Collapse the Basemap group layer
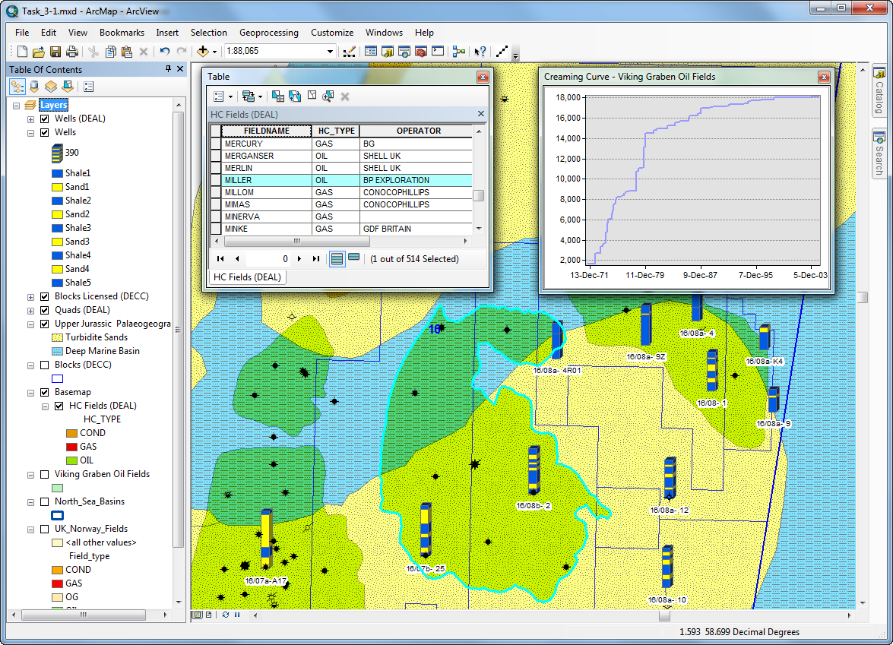Viewport: 893px width, 645px height. pos(30,393)
